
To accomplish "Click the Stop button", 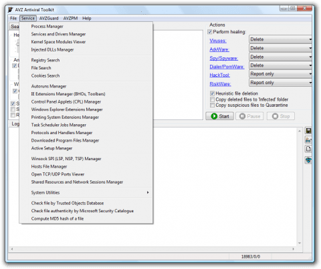I will point(281,116).
